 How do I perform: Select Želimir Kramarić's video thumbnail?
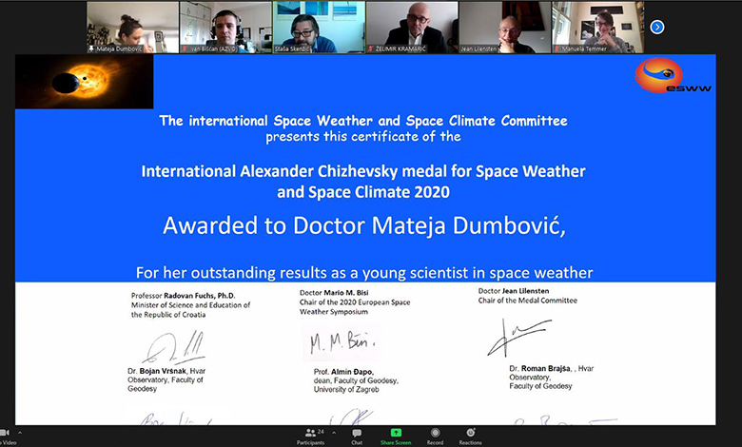point(412,27)
